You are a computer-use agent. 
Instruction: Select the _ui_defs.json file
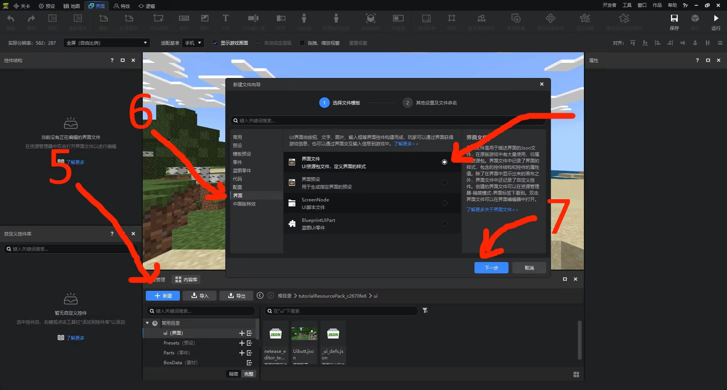point(333,343)
